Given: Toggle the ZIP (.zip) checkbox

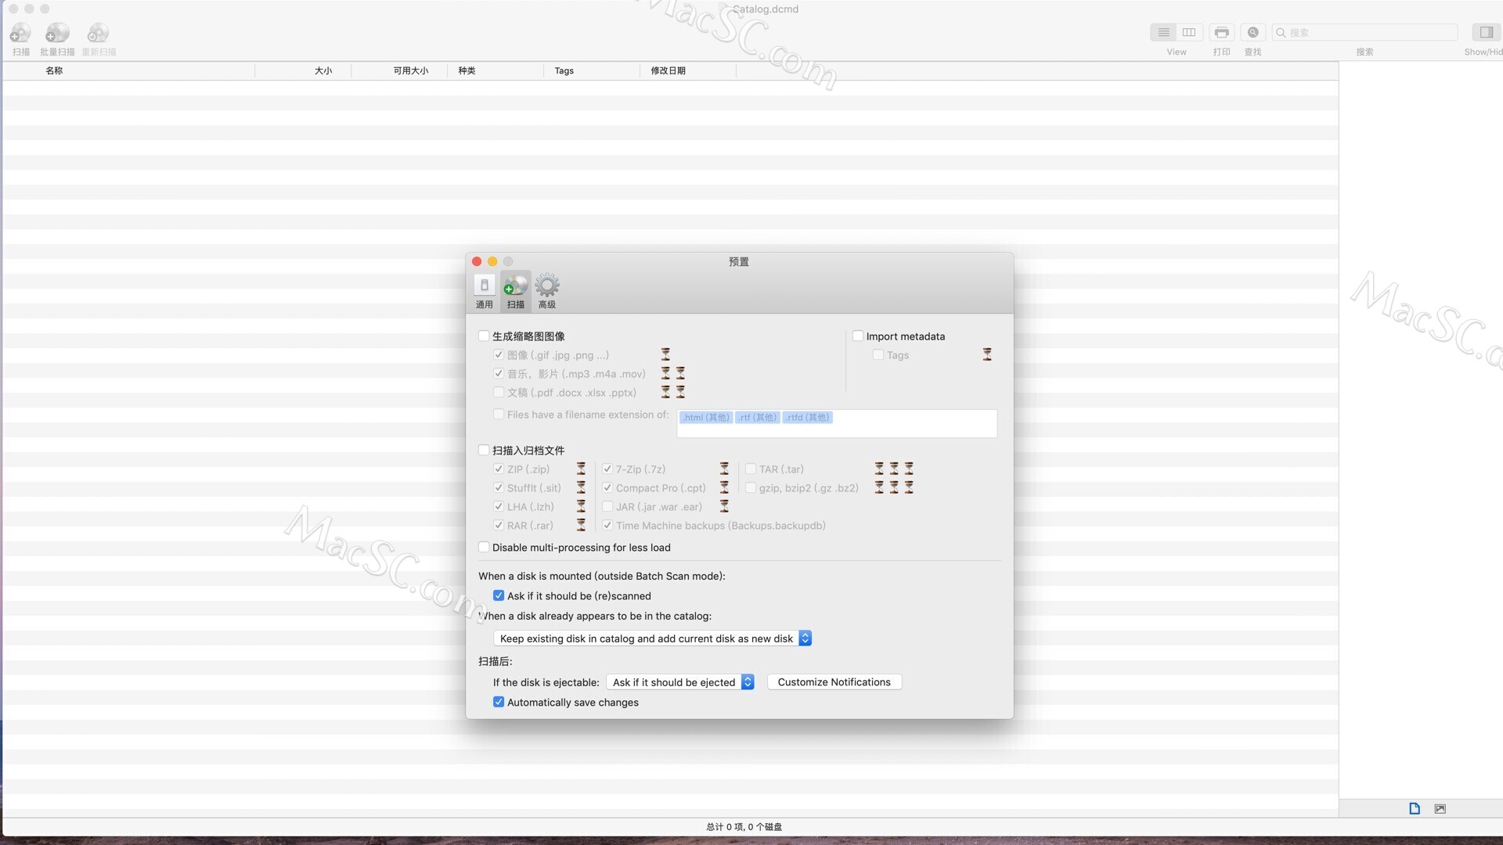Looking at the screenshot, I should point(499,469).
